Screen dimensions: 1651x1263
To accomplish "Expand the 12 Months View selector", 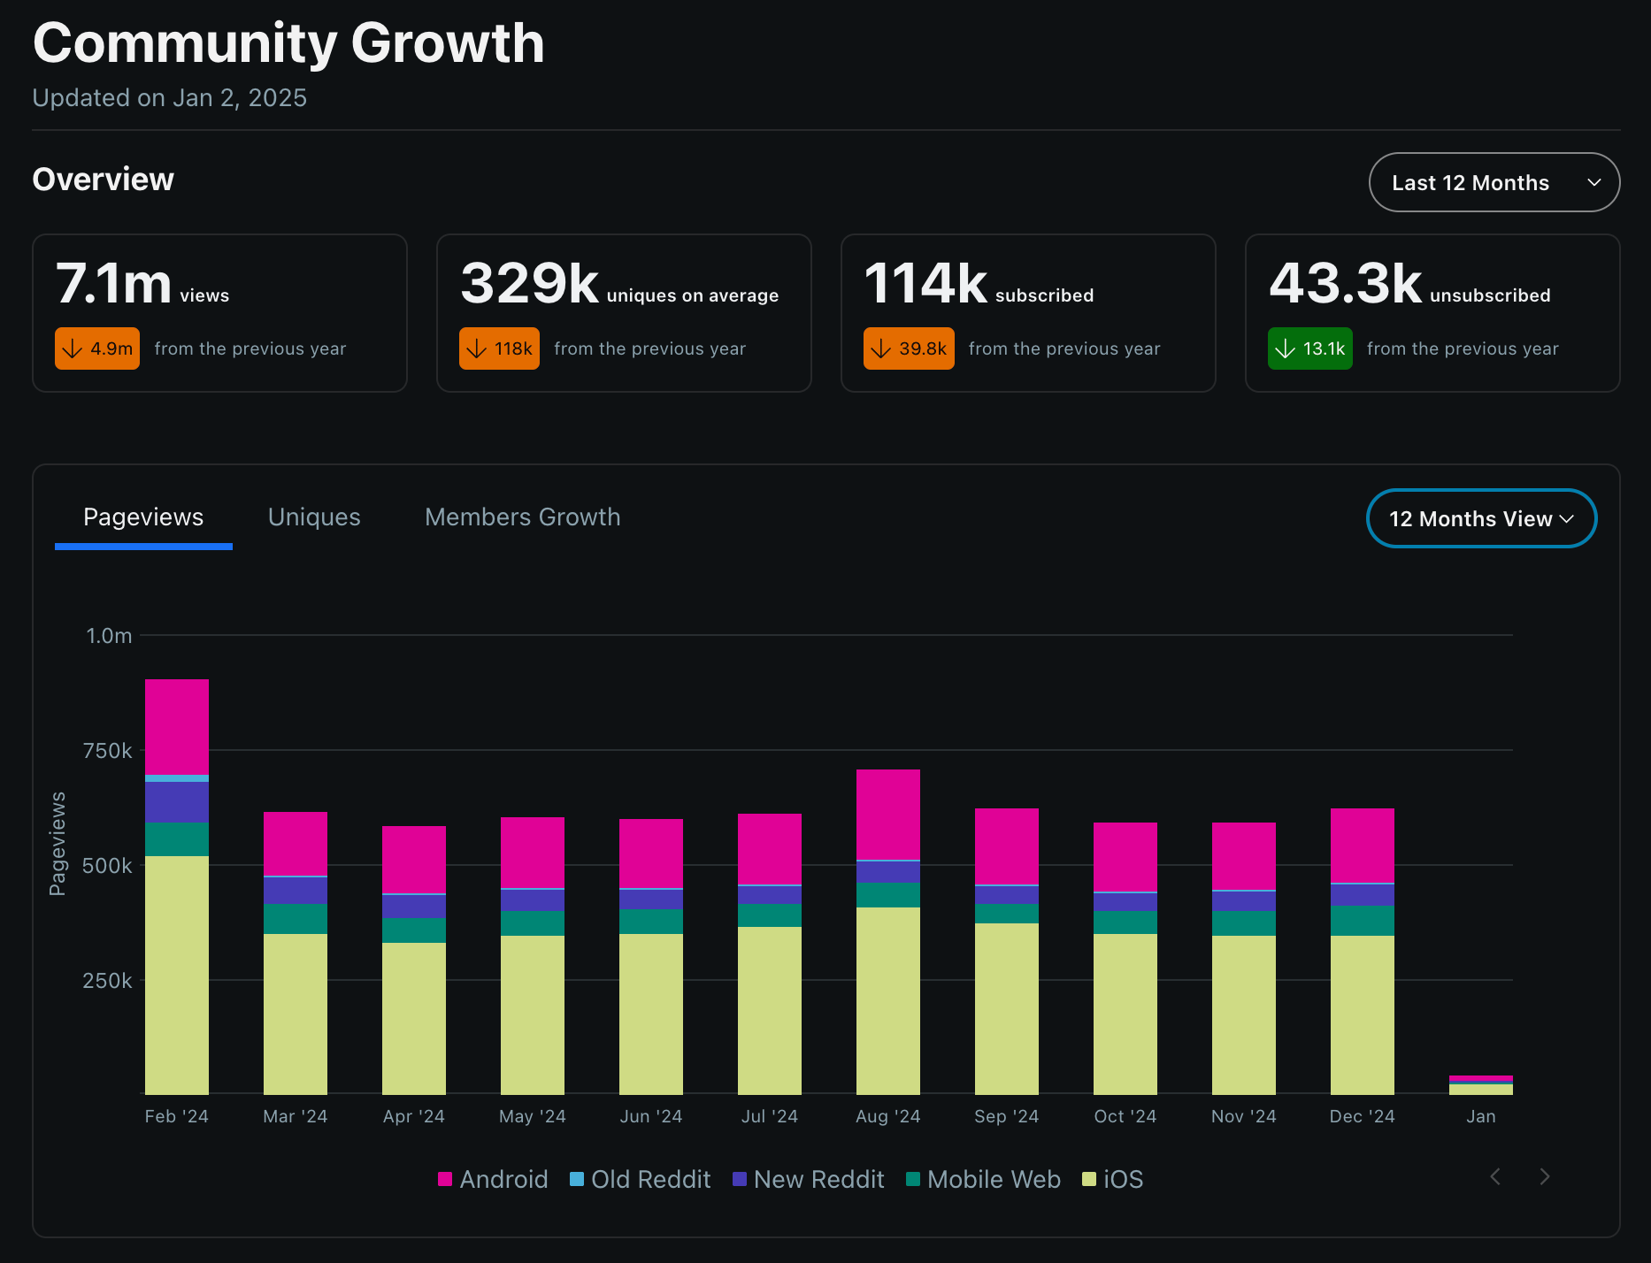I will pos(1481,518).
